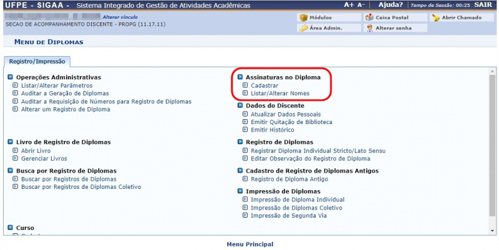Click the Módulos box icon
This screenshot has height=250, width=499.
[304, 17]
